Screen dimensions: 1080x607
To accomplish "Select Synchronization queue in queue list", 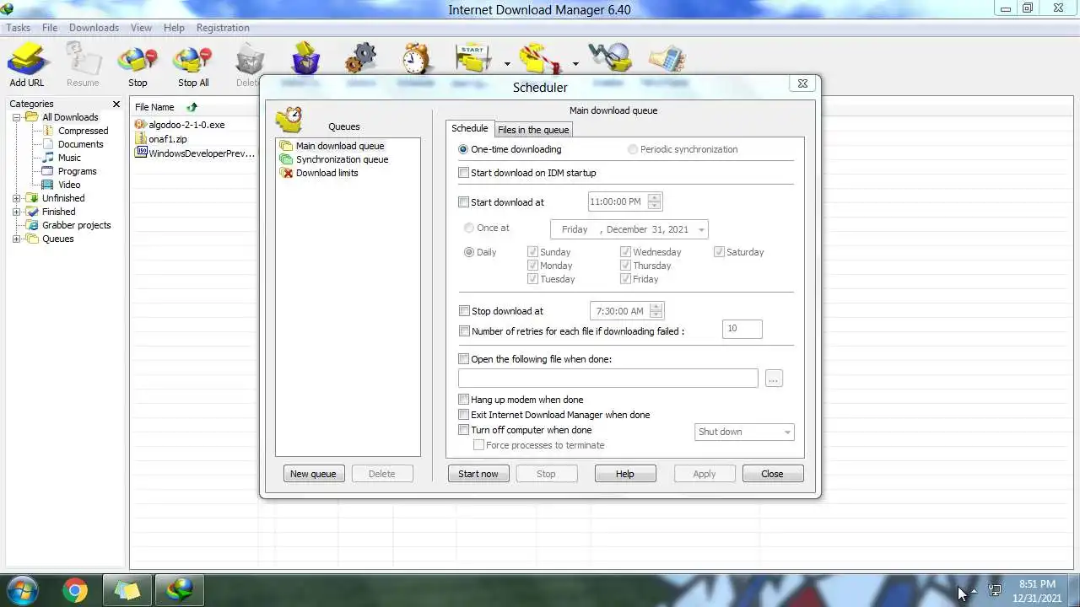I will click(x=342, y=159).
